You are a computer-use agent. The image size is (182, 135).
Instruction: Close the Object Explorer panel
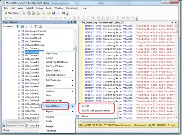[75, 22]
